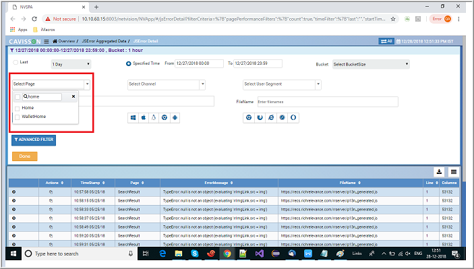This screenshot has height=269, width=474.
Task: Reload the browser page
Action: click(x=34, y=19)
